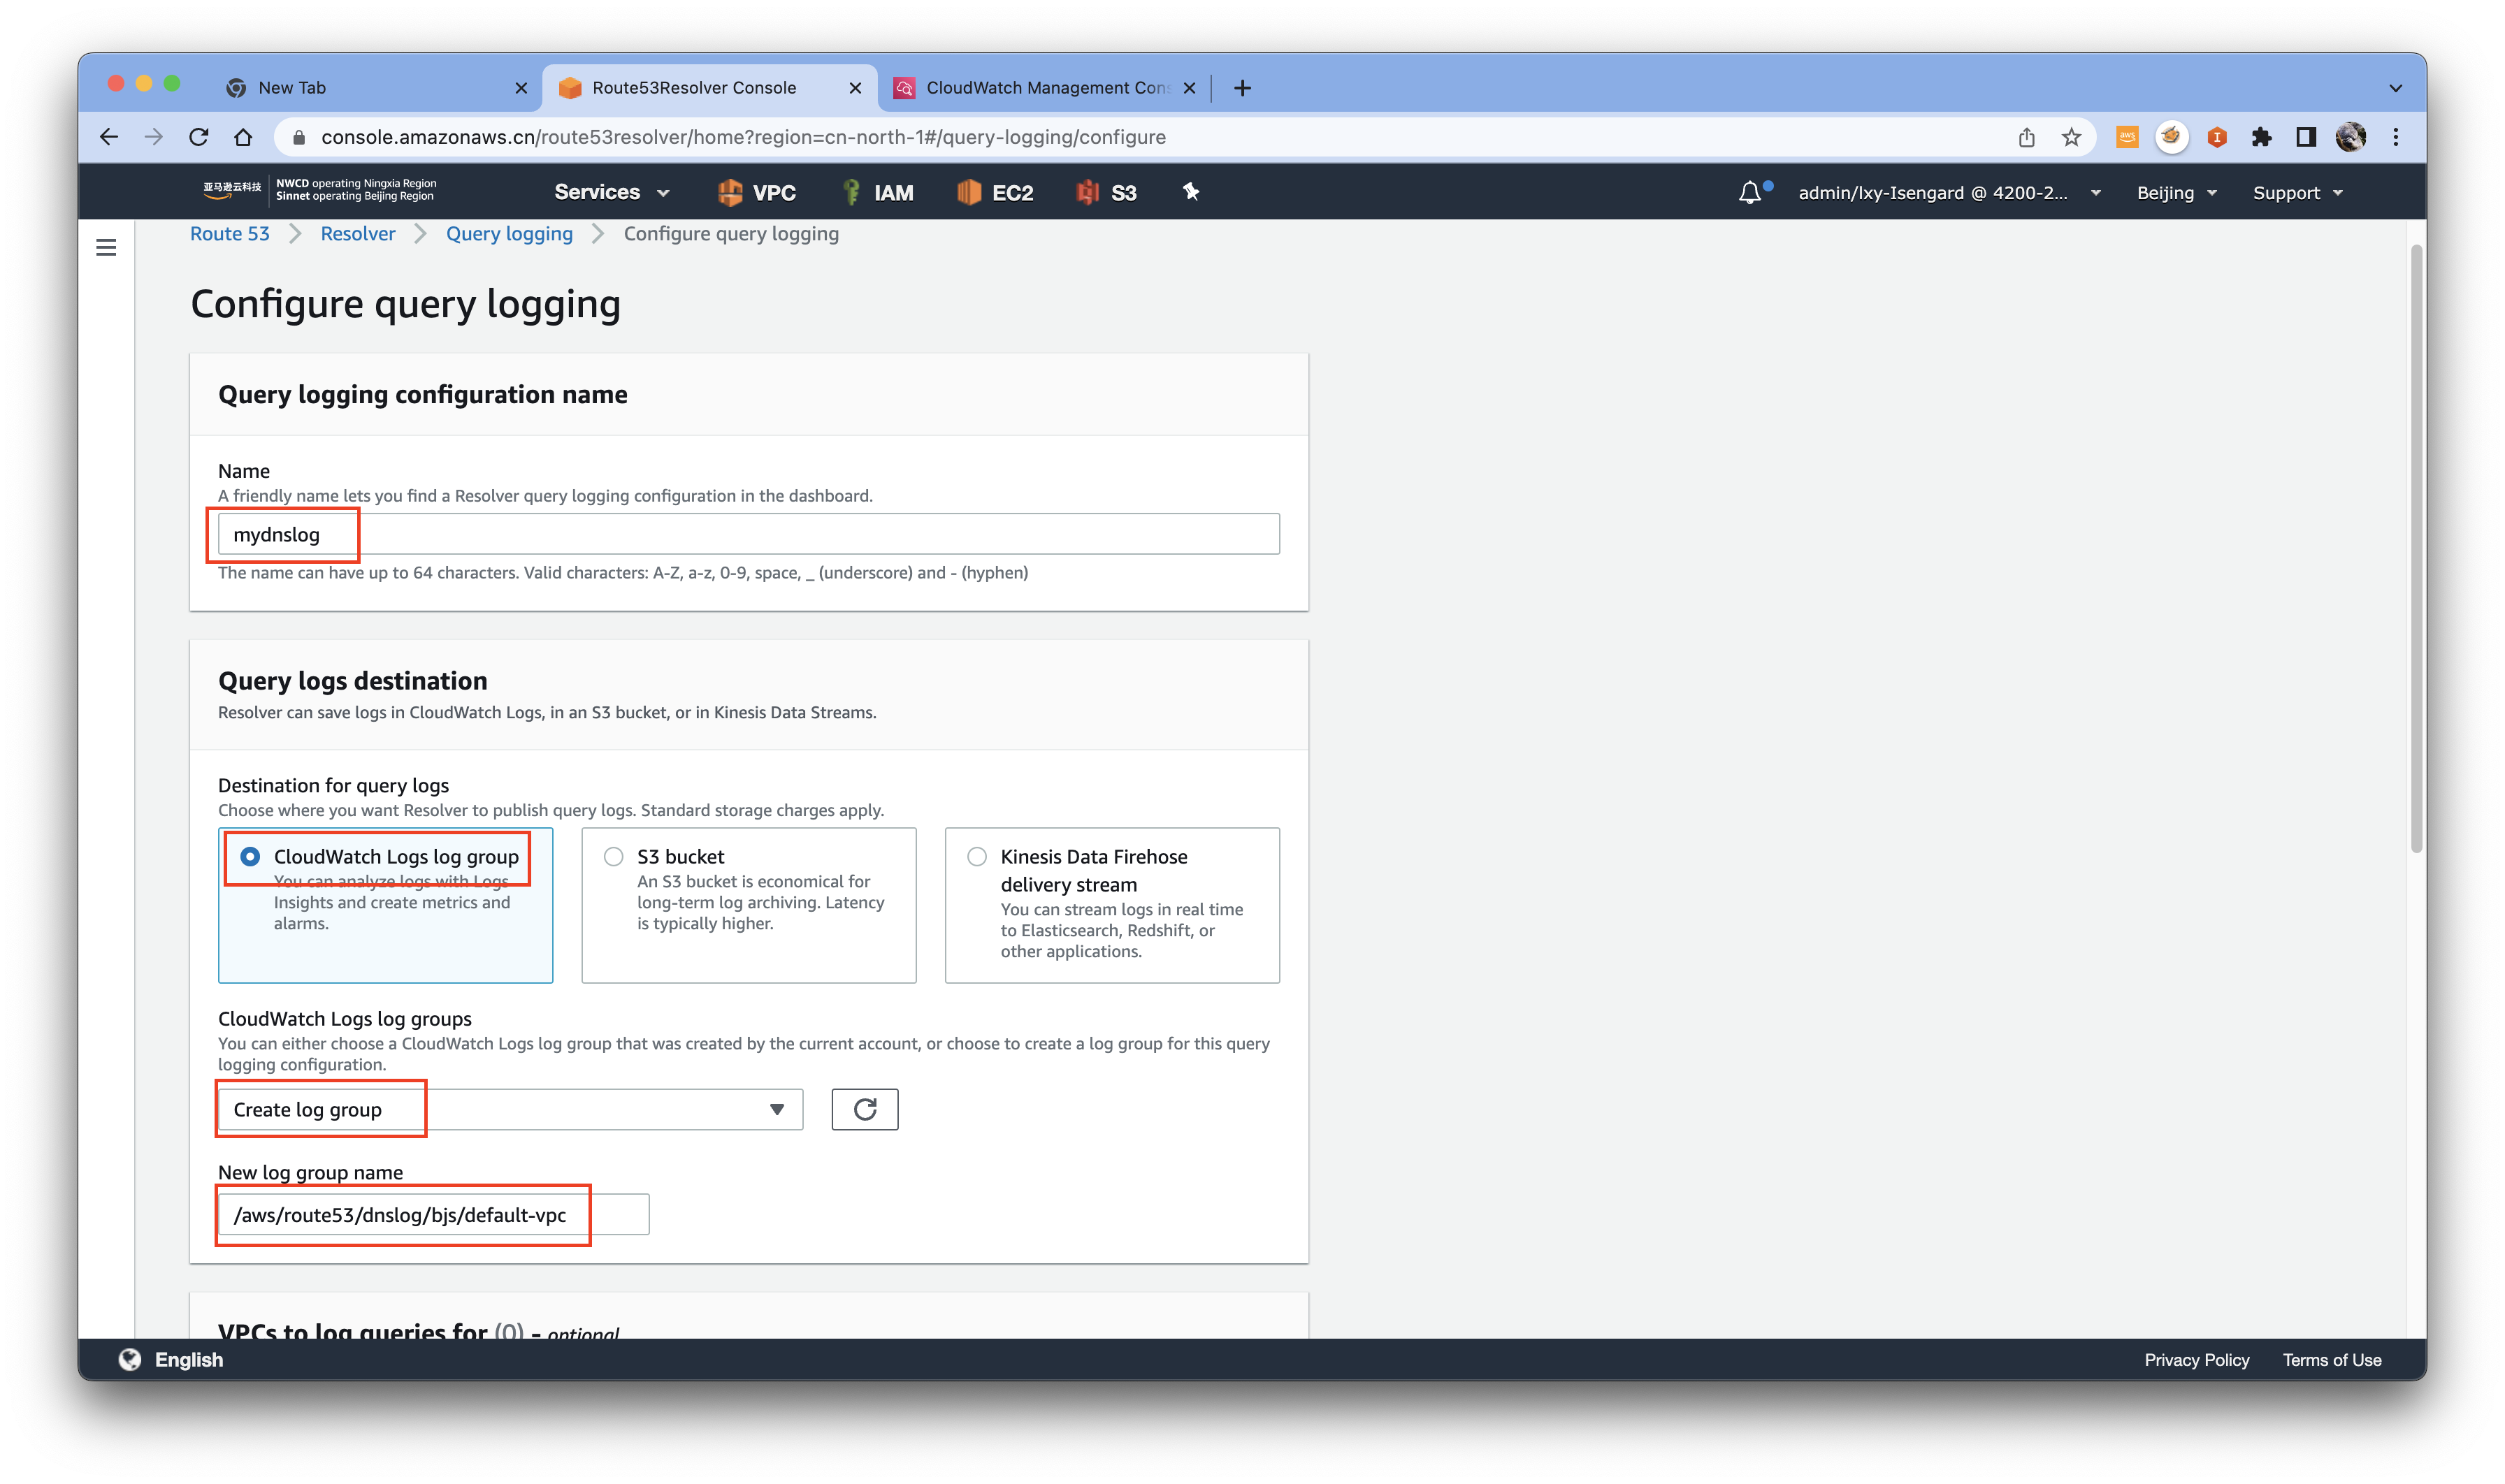This screenshot has width=2505, height=1484.
Task: Close the Route53Resolver Console tab
Action: pyautogui.click(x=856, y=88)
